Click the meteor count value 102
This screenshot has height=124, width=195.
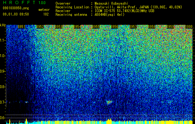pos(46,14)
